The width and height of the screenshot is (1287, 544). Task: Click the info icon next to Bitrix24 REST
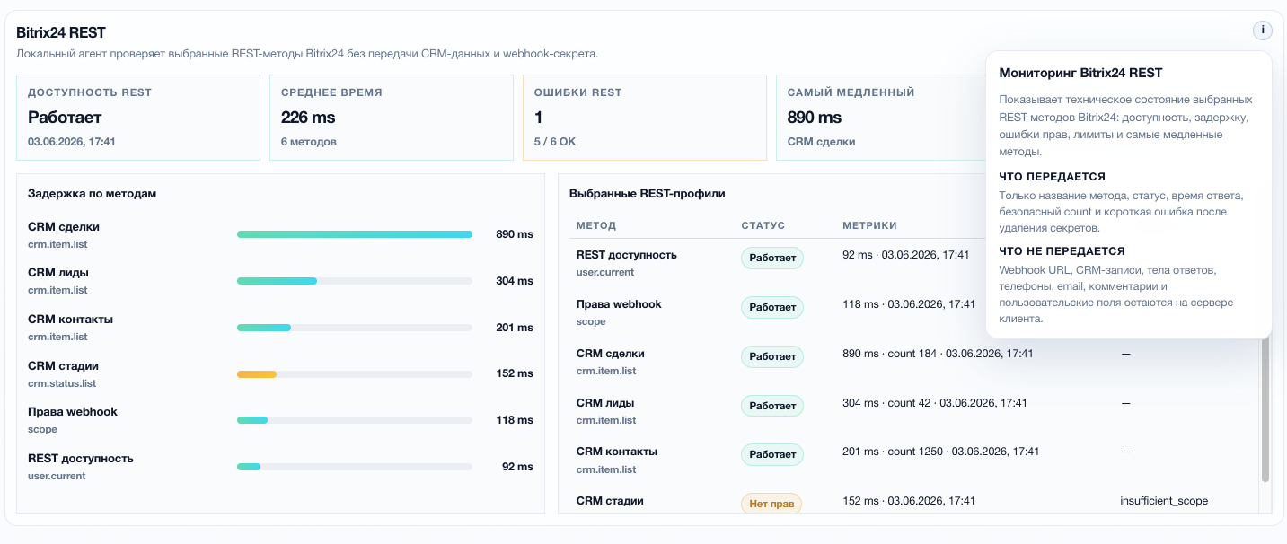1263,31
